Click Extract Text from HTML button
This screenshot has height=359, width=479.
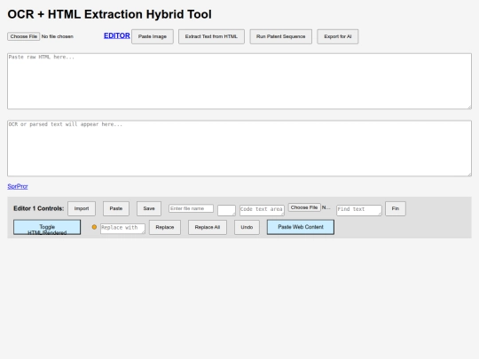[x=211, y=36]
